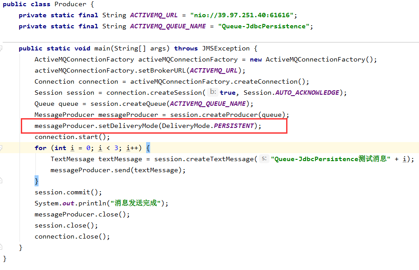Click the Producer class name

pyautogui.click(x=70, y=4)
